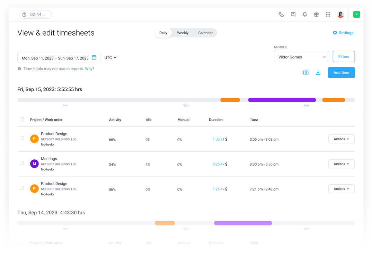Open the apps grid menu

tap(328, 15)
